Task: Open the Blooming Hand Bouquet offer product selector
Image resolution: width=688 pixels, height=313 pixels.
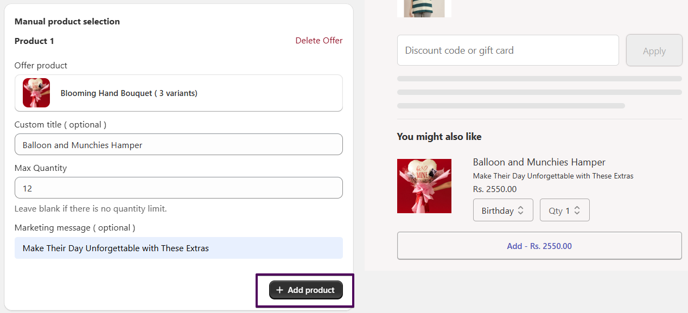Action: (x=179, y=93)
